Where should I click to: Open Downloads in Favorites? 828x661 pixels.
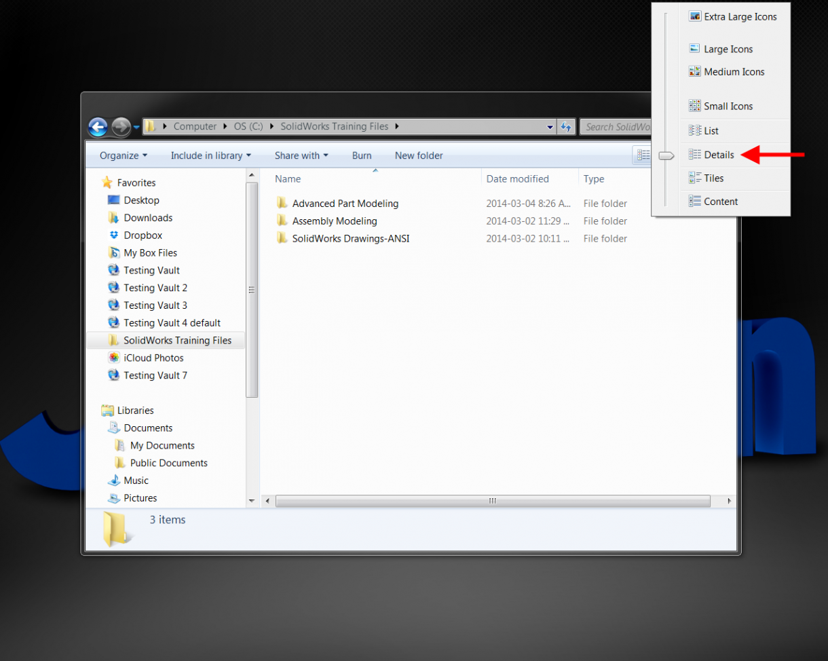[x=148, y=218]
